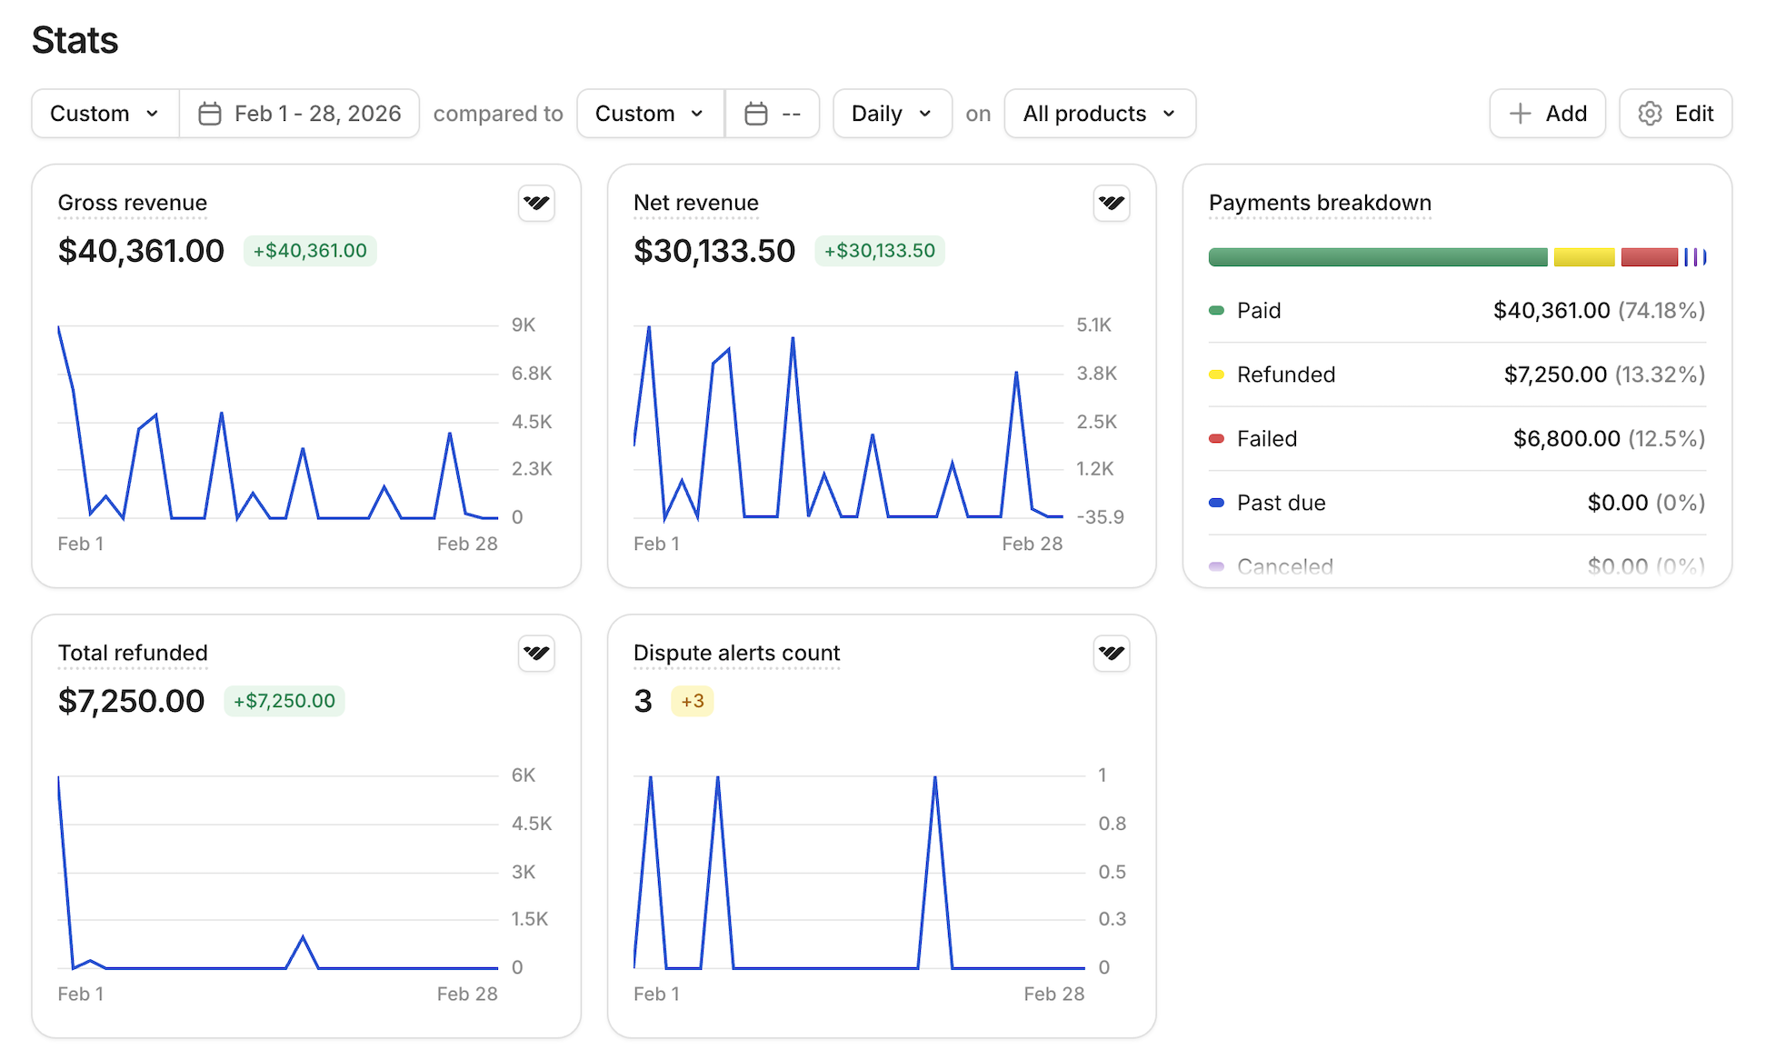Screen dimensions: 1776x1060
Task: Click the empty comparison date calendar icon
Action: click(756, 114)
